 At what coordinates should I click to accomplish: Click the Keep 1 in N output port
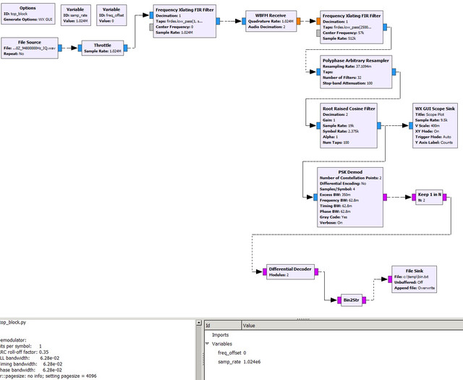click(445, 197)
